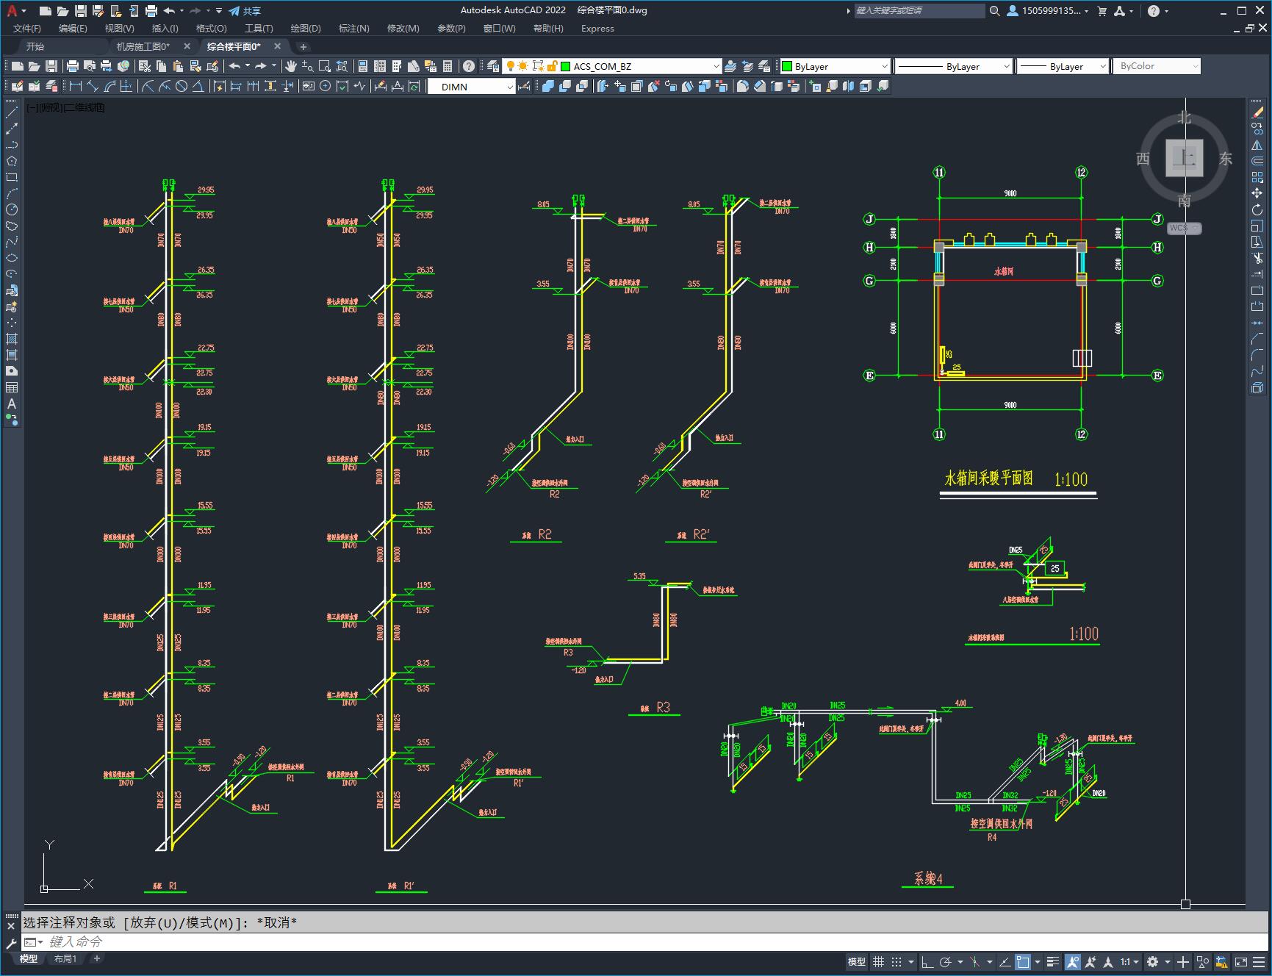Toggle the drawing grid display
This screenshot has width=1272, height=976.
coord(878,961)
